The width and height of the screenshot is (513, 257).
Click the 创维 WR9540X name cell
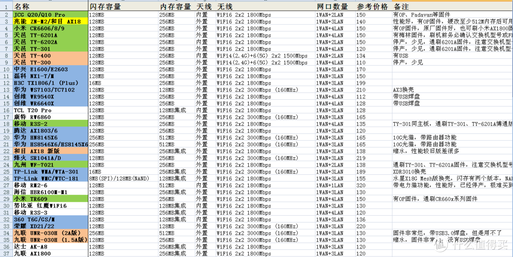point(50,96)
